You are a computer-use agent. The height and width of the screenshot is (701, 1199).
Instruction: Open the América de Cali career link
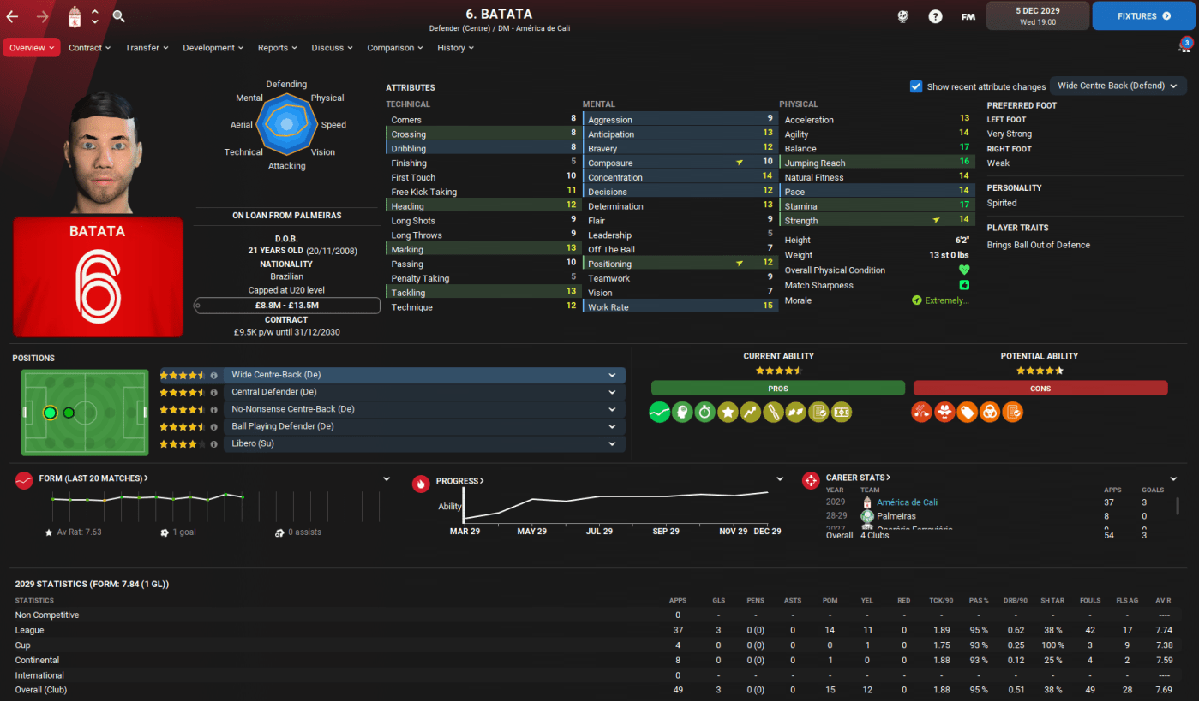[907, 502]
